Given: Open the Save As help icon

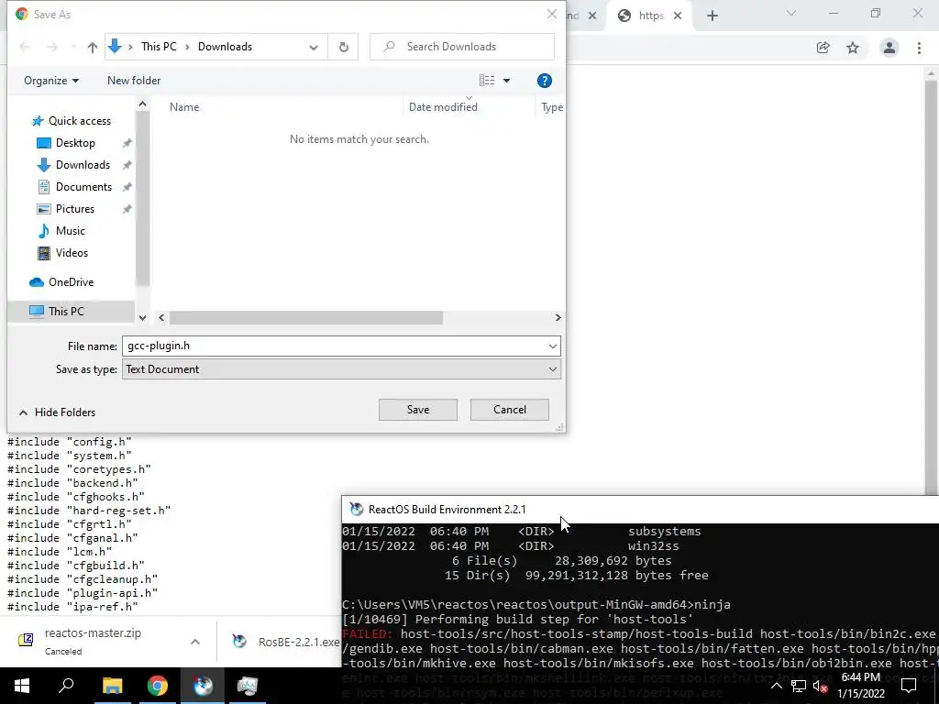Looking at the screenshot, I should 544,81.
